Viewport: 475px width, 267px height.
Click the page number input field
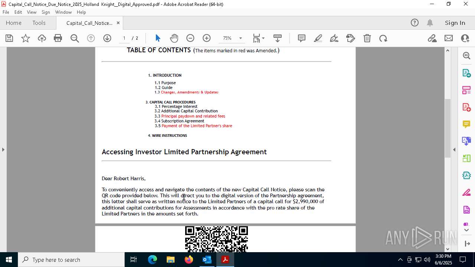[x=124, y=38]
